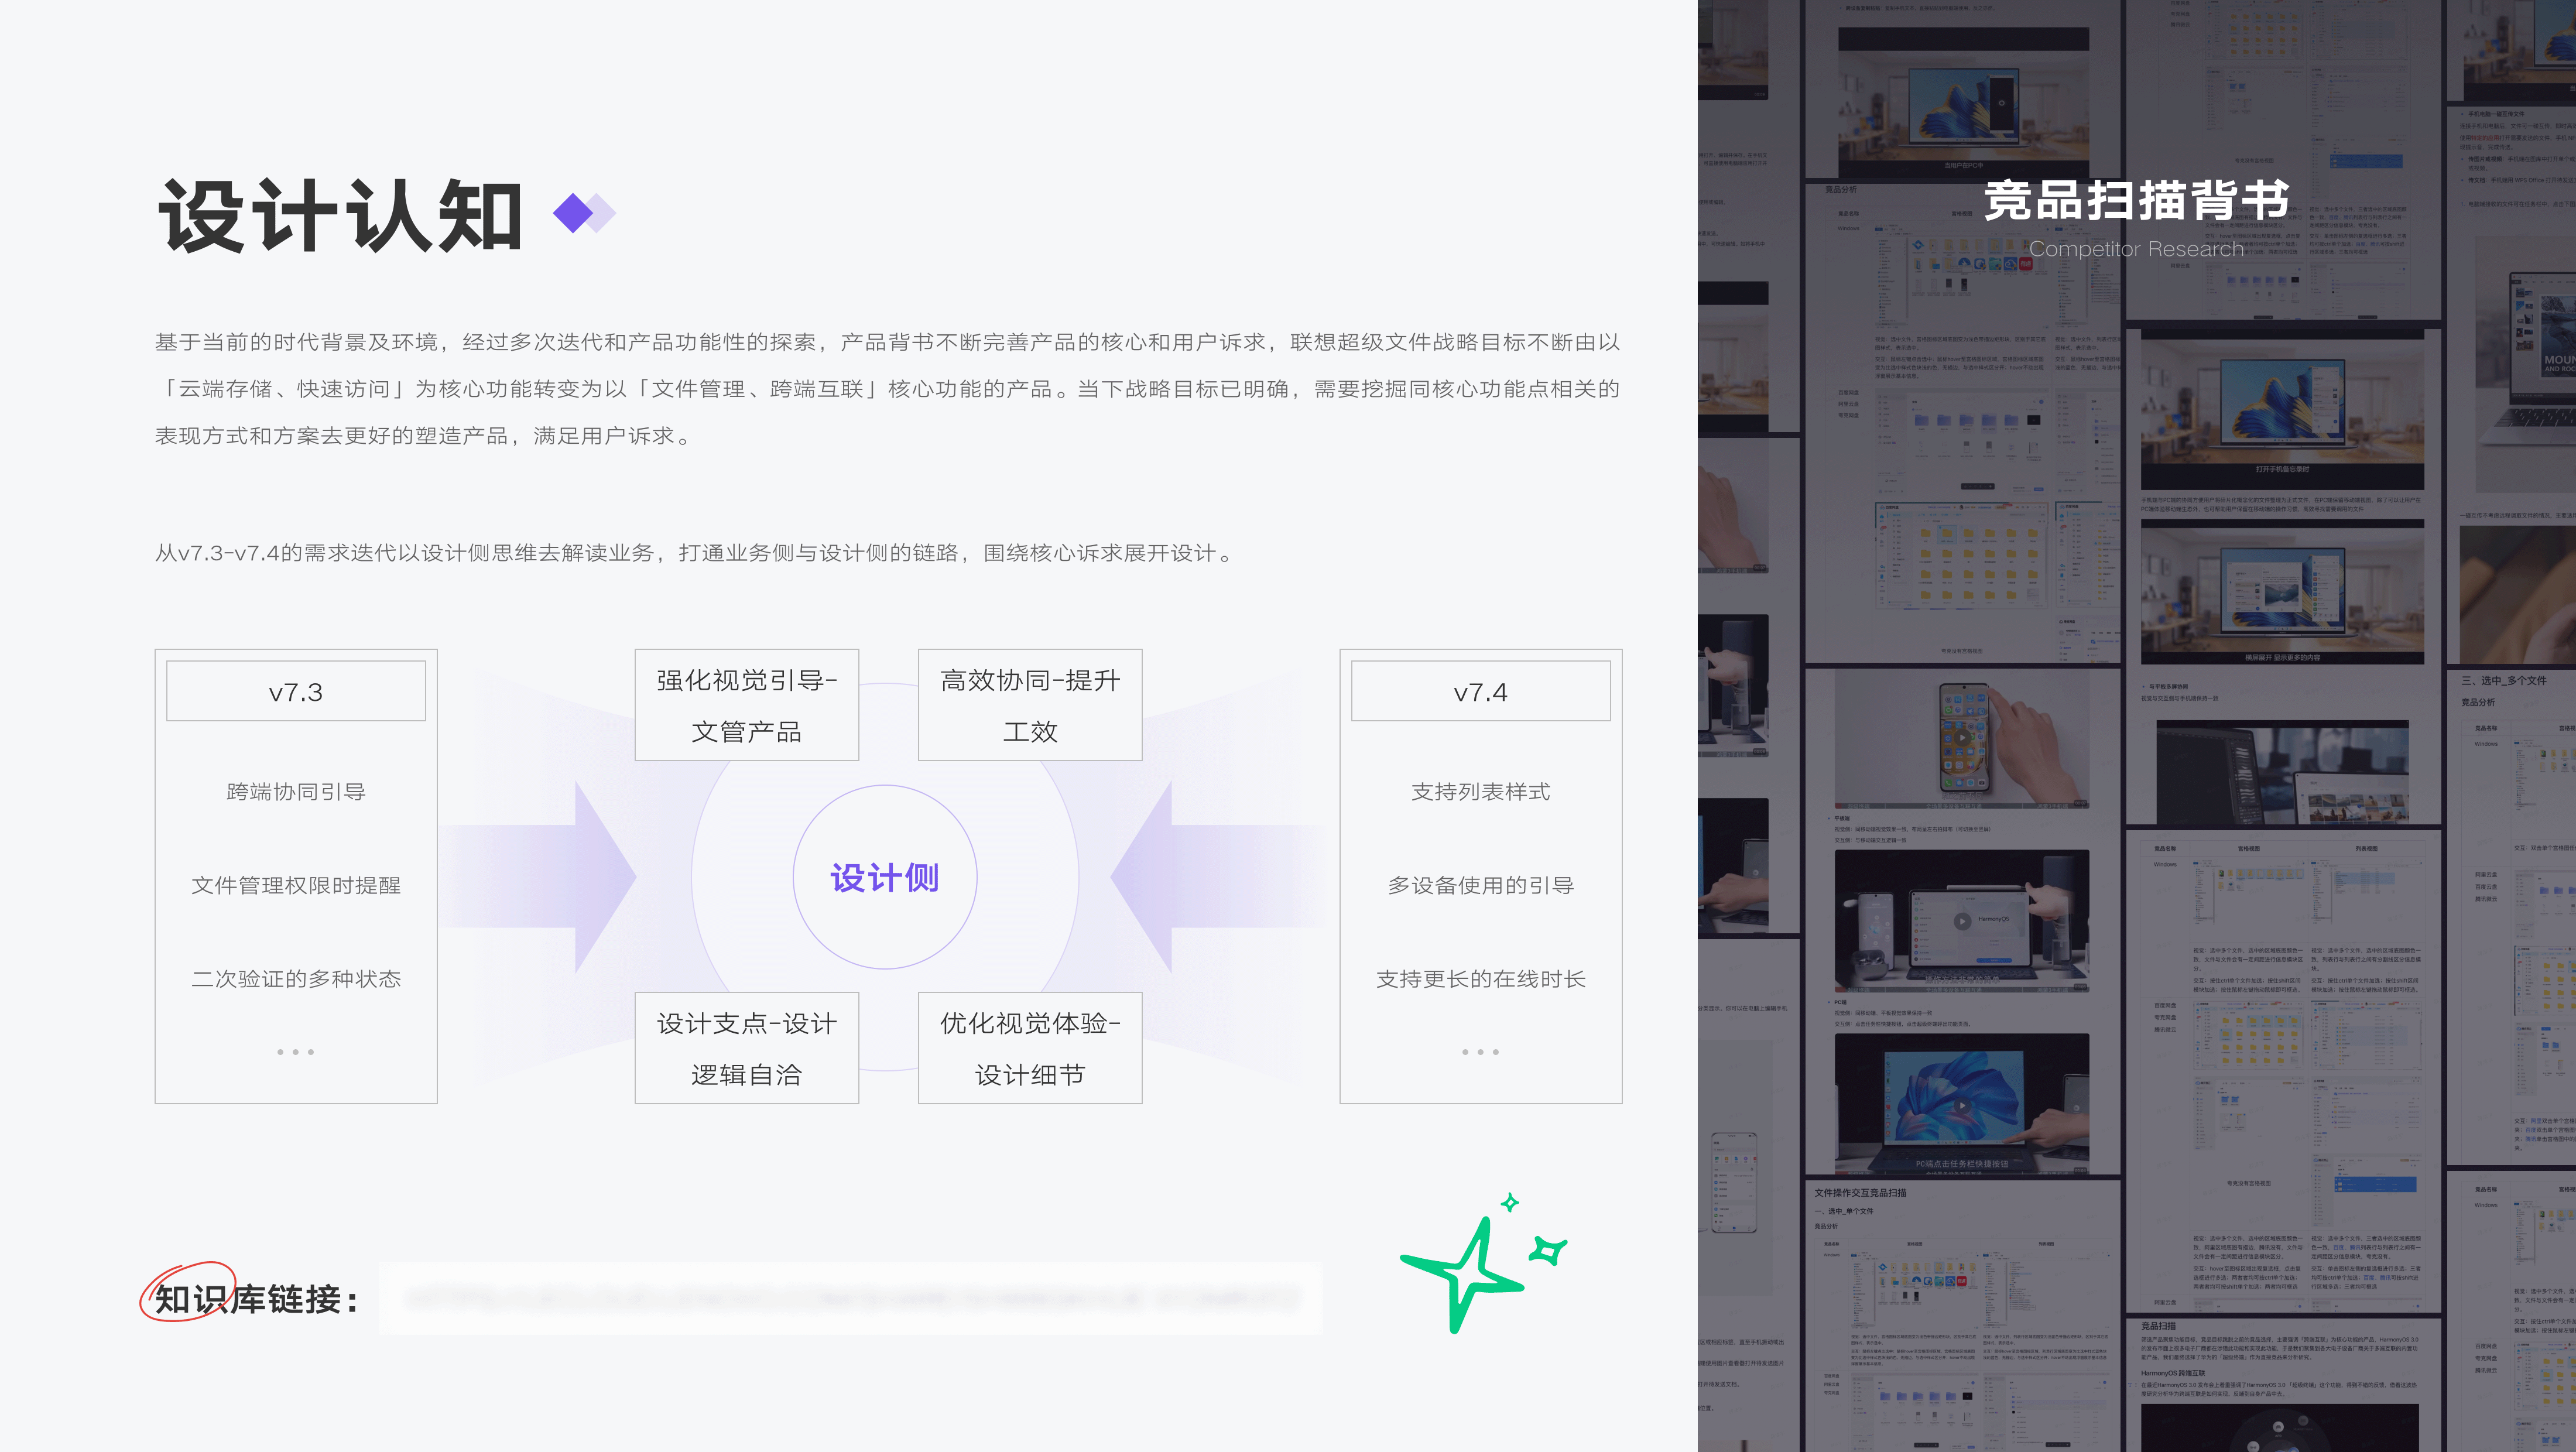Click the 竞品扫描 document heading
The width and height of the screenshot is (2576, 1452).
click(x=2158, y=1326)
